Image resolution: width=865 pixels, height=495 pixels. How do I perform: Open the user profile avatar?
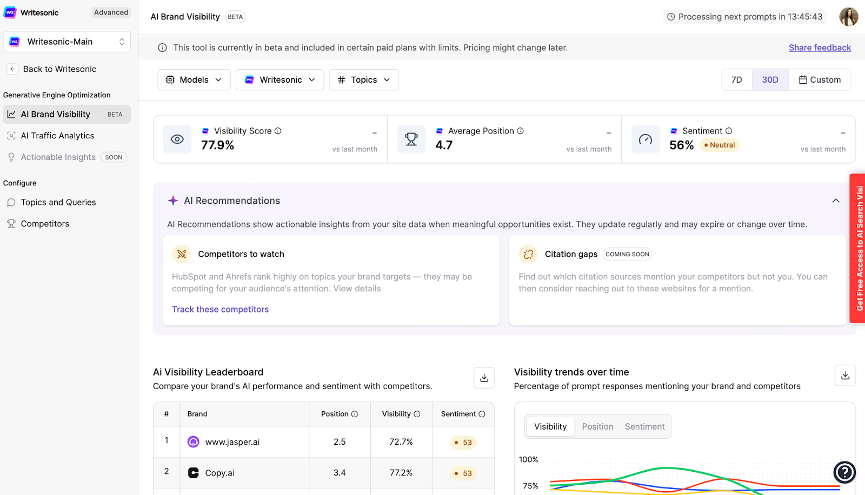849,17
